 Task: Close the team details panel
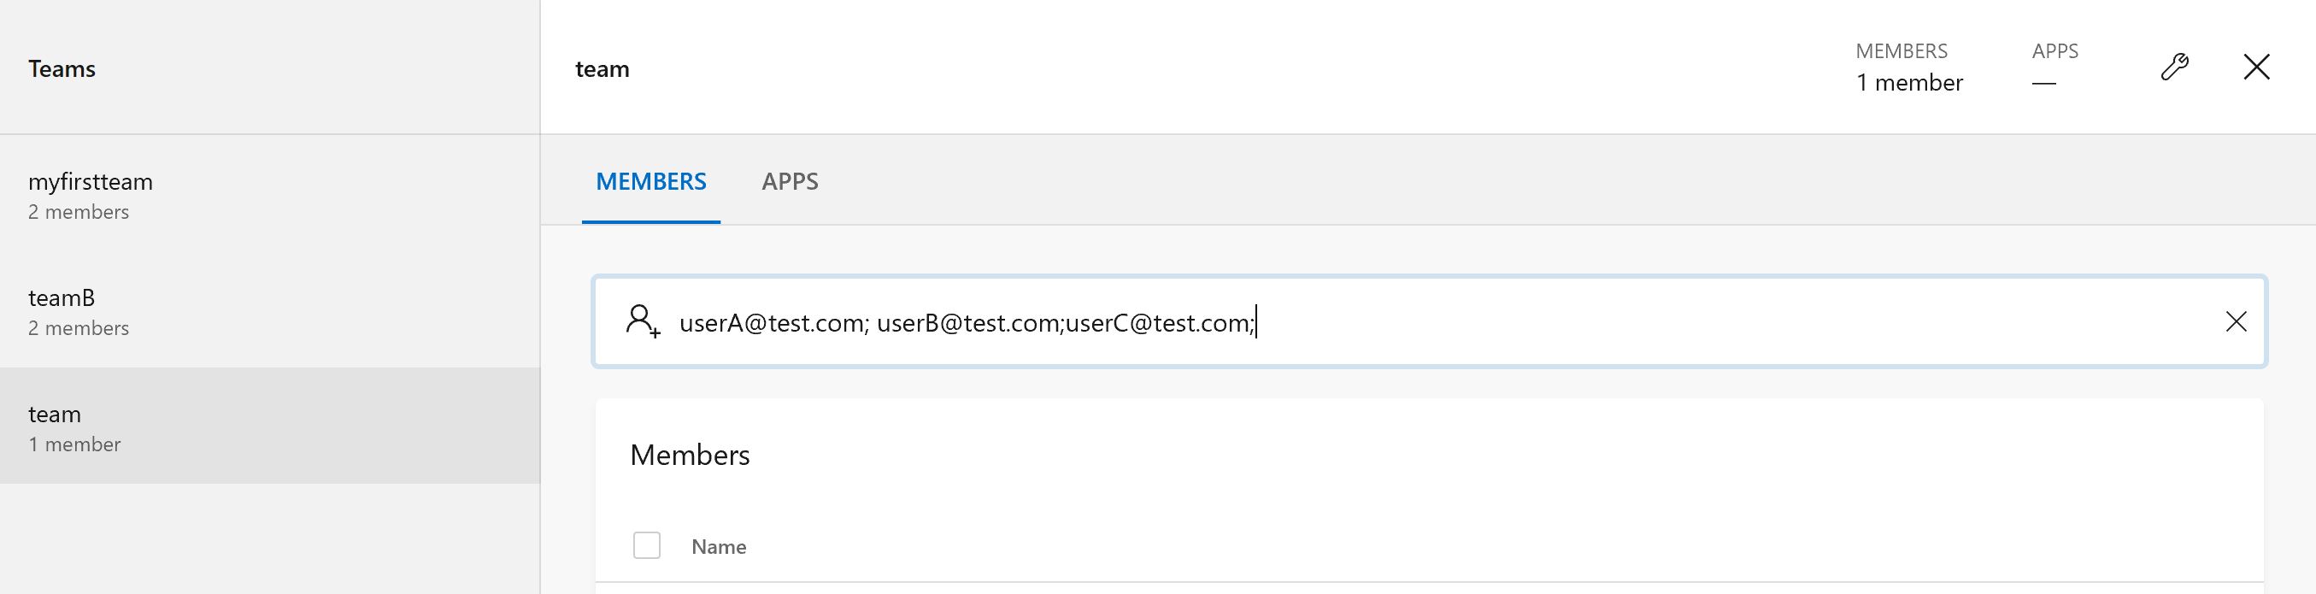point(2258,67)
